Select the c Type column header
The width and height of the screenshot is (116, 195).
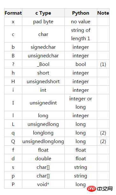(x=43, y=13)
